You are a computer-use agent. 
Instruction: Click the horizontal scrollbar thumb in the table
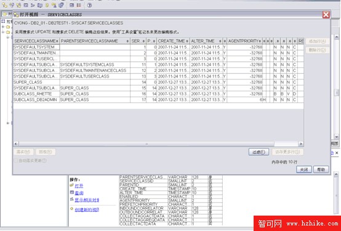pos(146,144)
